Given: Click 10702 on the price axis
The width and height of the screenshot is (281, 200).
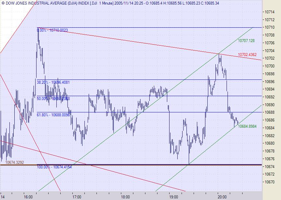Looking at the screenshot, I should click(x=270, y=58).
